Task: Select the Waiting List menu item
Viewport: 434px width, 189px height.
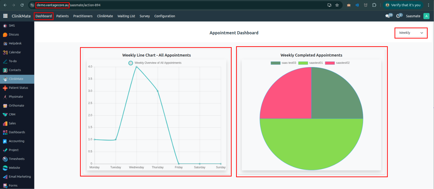Action: [126, 16]
